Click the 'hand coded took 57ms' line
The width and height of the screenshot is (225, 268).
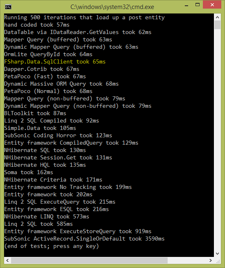(37, 25)
